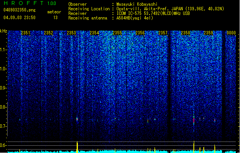Click the 2354 time marker
The image size is (240, 153).
click(94, 33)
